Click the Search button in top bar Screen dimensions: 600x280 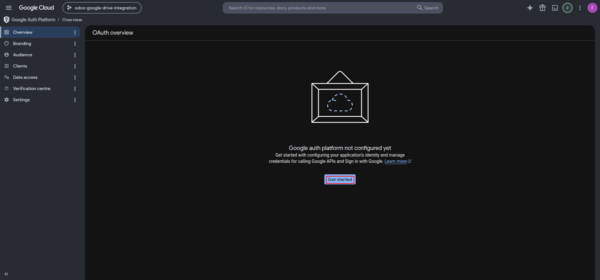[x=428, y=8]
